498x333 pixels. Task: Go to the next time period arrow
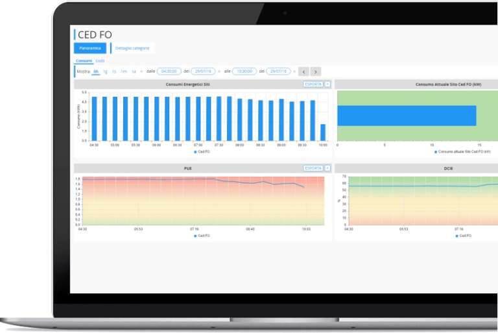316,71
